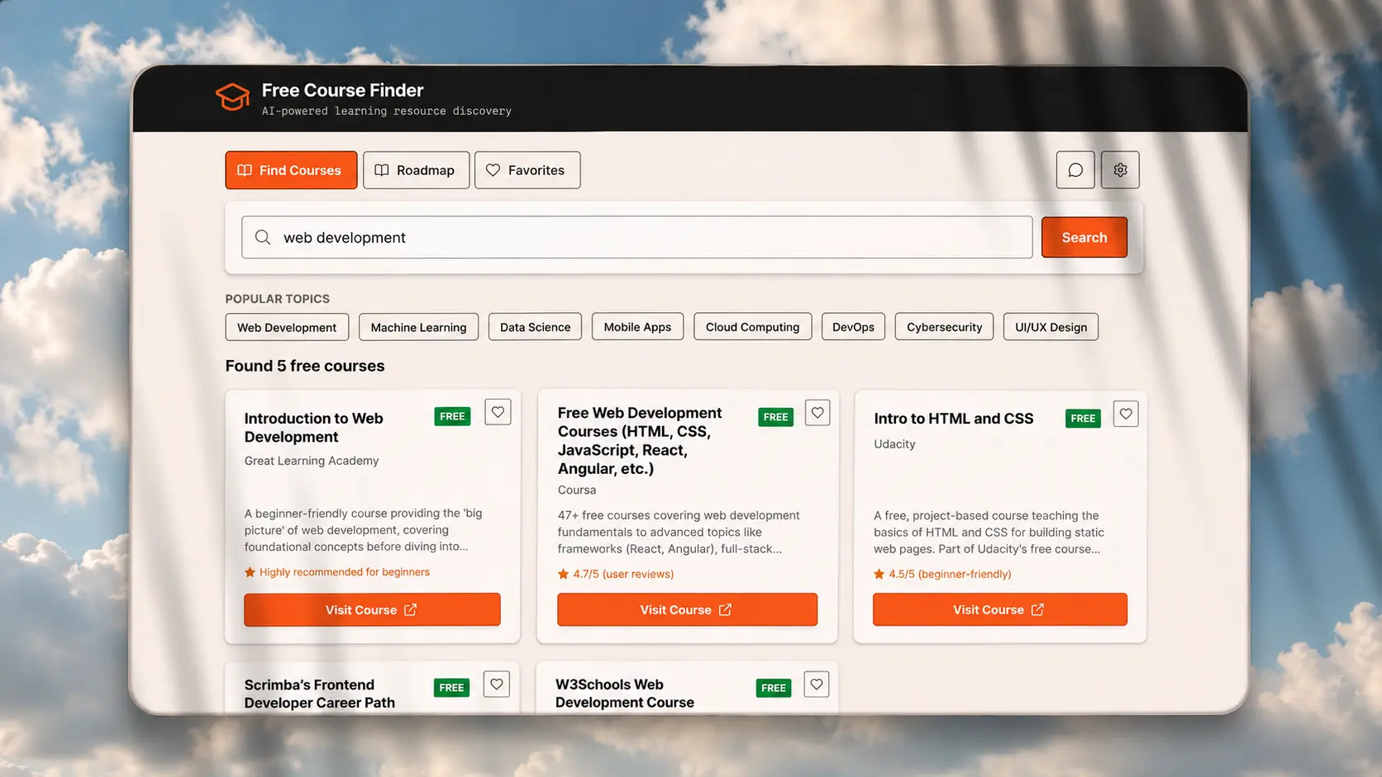Open the settings gear icon
The width and height of the screenshot is (1382, 777).
click(x=1120, y=170)
